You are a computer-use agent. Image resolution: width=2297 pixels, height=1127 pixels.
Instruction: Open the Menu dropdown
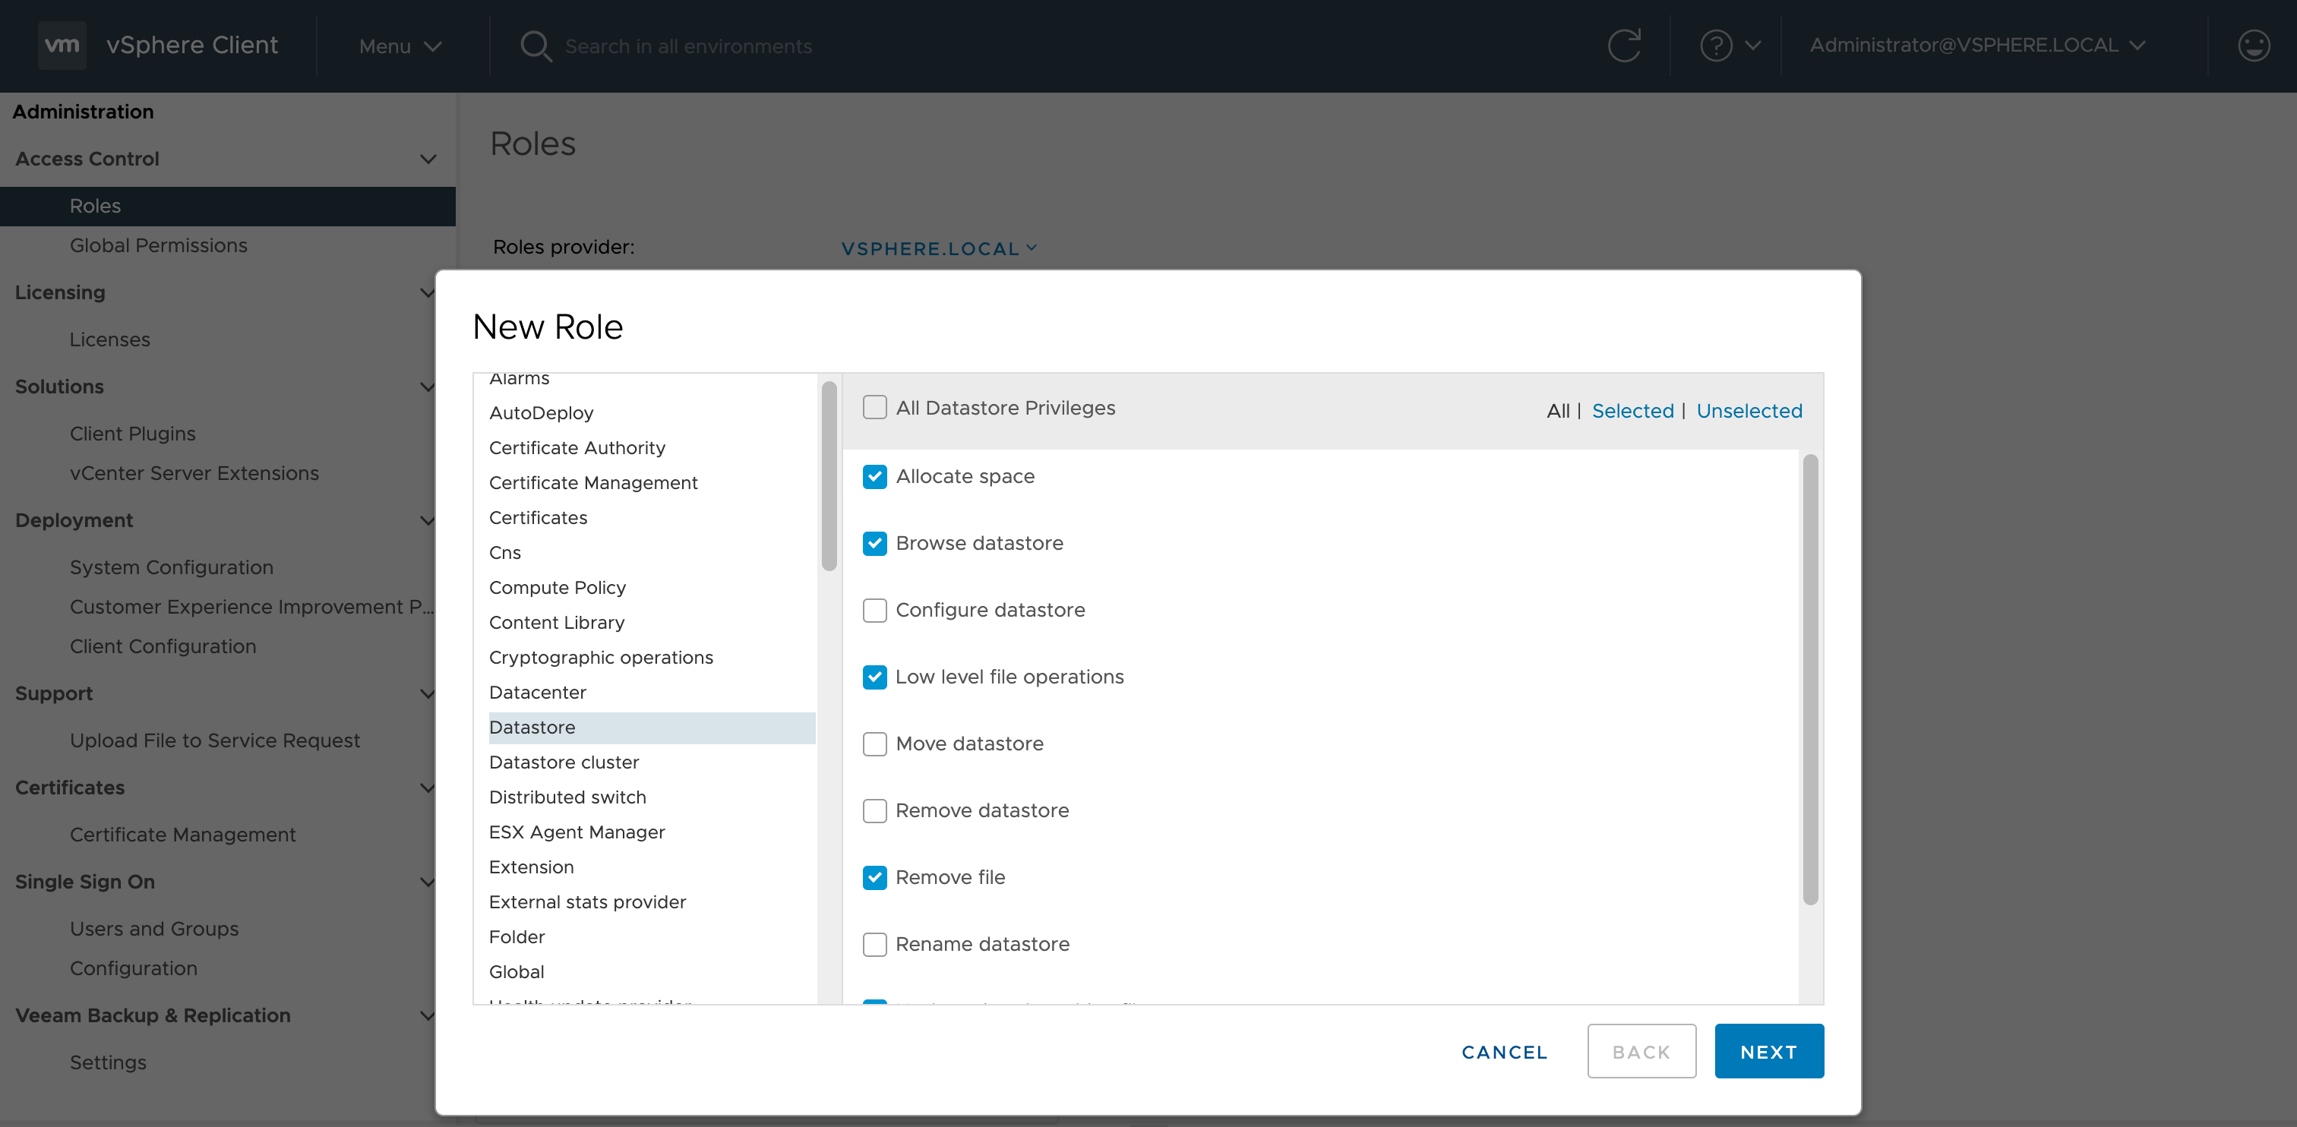tap(400, 46)
